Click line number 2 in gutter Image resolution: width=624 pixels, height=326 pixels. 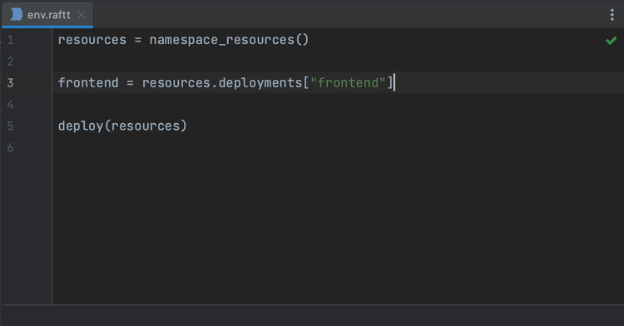pos(10,62)
